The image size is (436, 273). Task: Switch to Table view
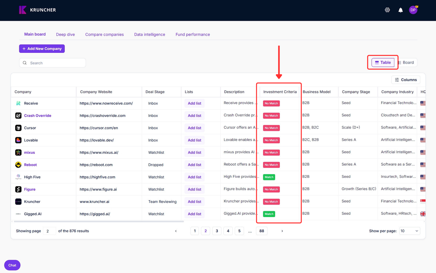pos(383,62)
